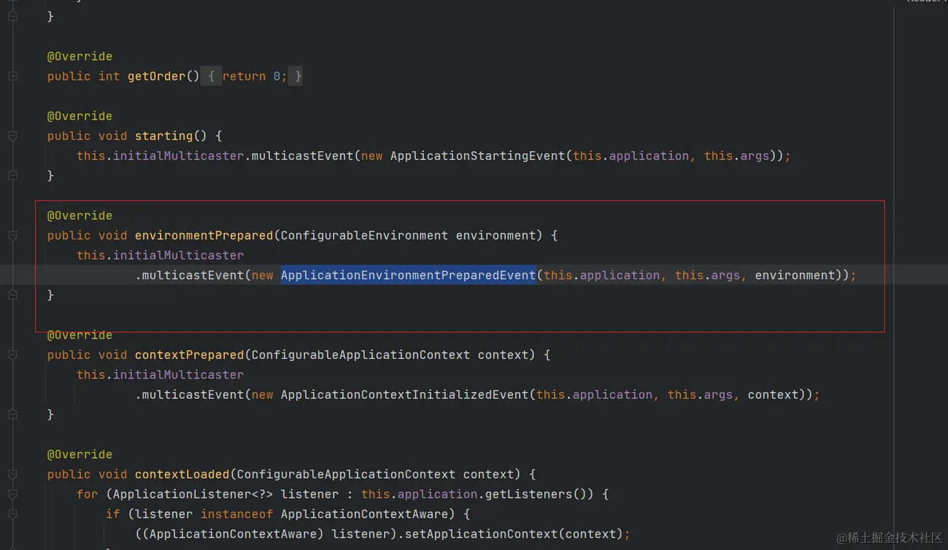Click the contextLoaded method name
The width and height of the screenshot is (948, 550).
pos(182,474)
